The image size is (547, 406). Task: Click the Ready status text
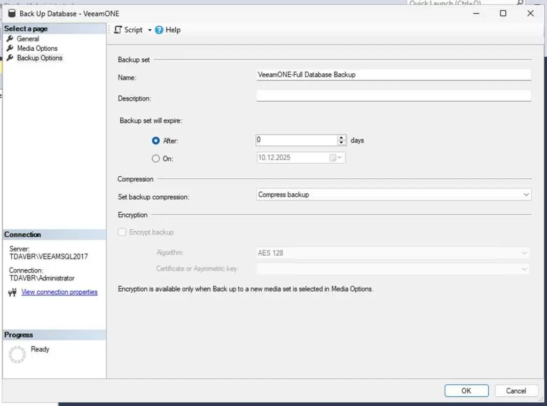pyautogui.click(x=40, y=349)
